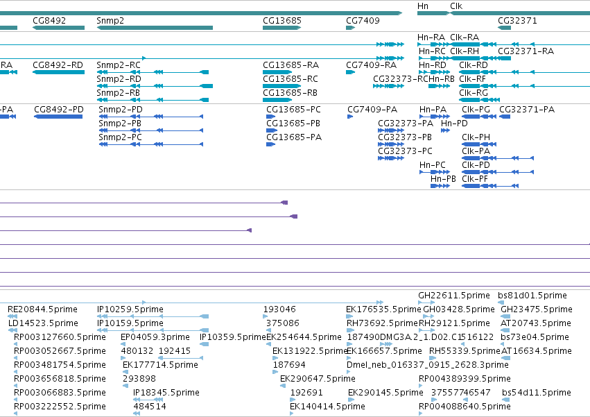Click the Clk-PG protein label
This screenshot has width=590, height=417.
[476, 110]
